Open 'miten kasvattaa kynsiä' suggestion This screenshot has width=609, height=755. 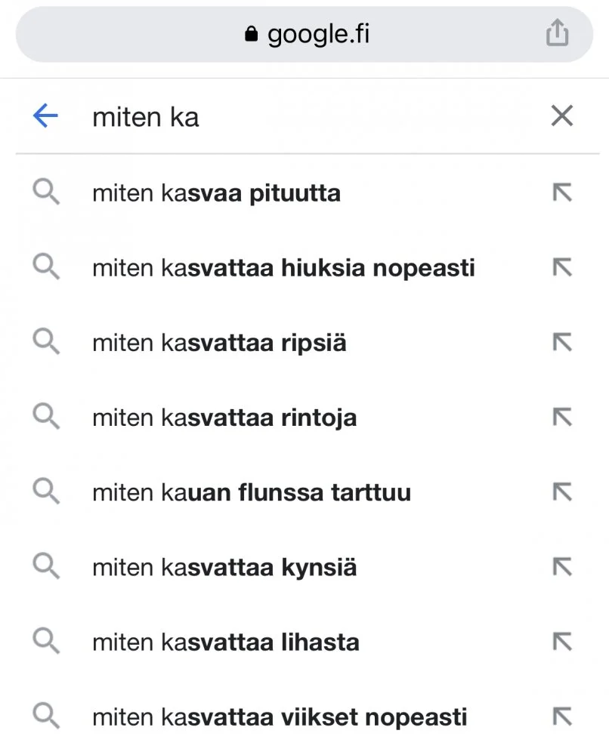tap(224, 568)
